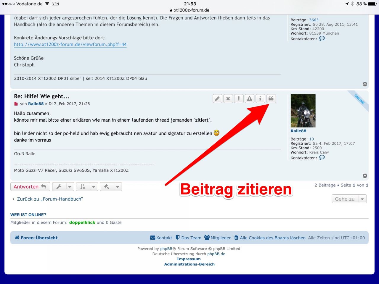This screenshot has width=379, height=284.
Task: Delete Ralle88's post with the X icon
Action: pyautogui.click(x=228, y=99)
